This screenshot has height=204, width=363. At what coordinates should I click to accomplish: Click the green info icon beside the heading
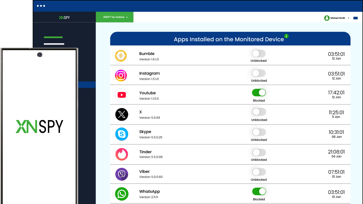click(x=286, y=36)
